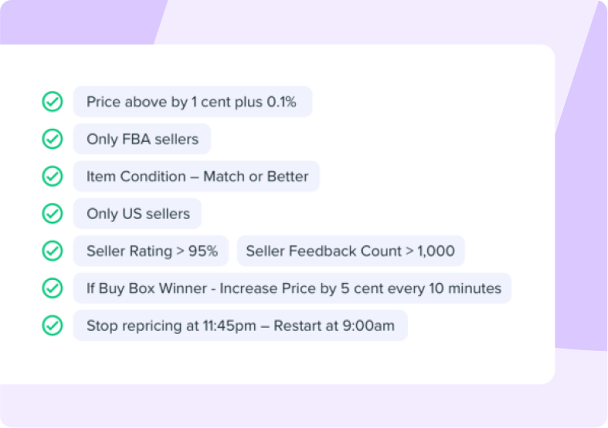Click Item Condition – Match or Better tag
This screenshot has height=428, width=608.
click(196, 177)
